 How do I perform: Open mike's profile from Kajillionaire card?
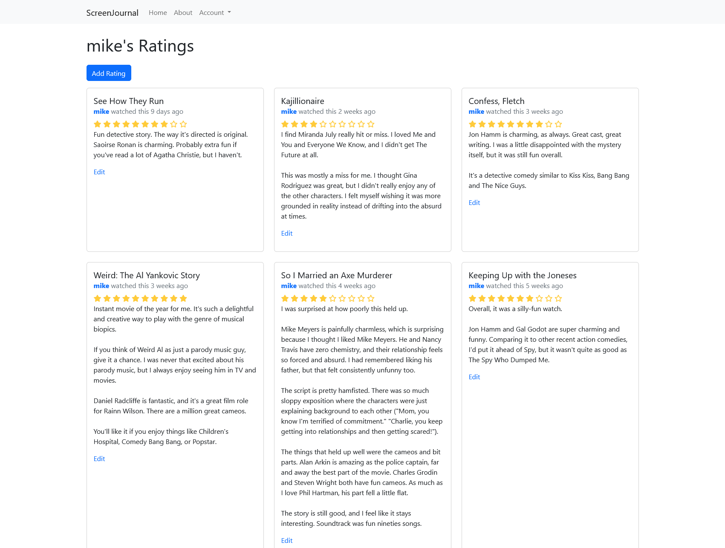point(289,111)
